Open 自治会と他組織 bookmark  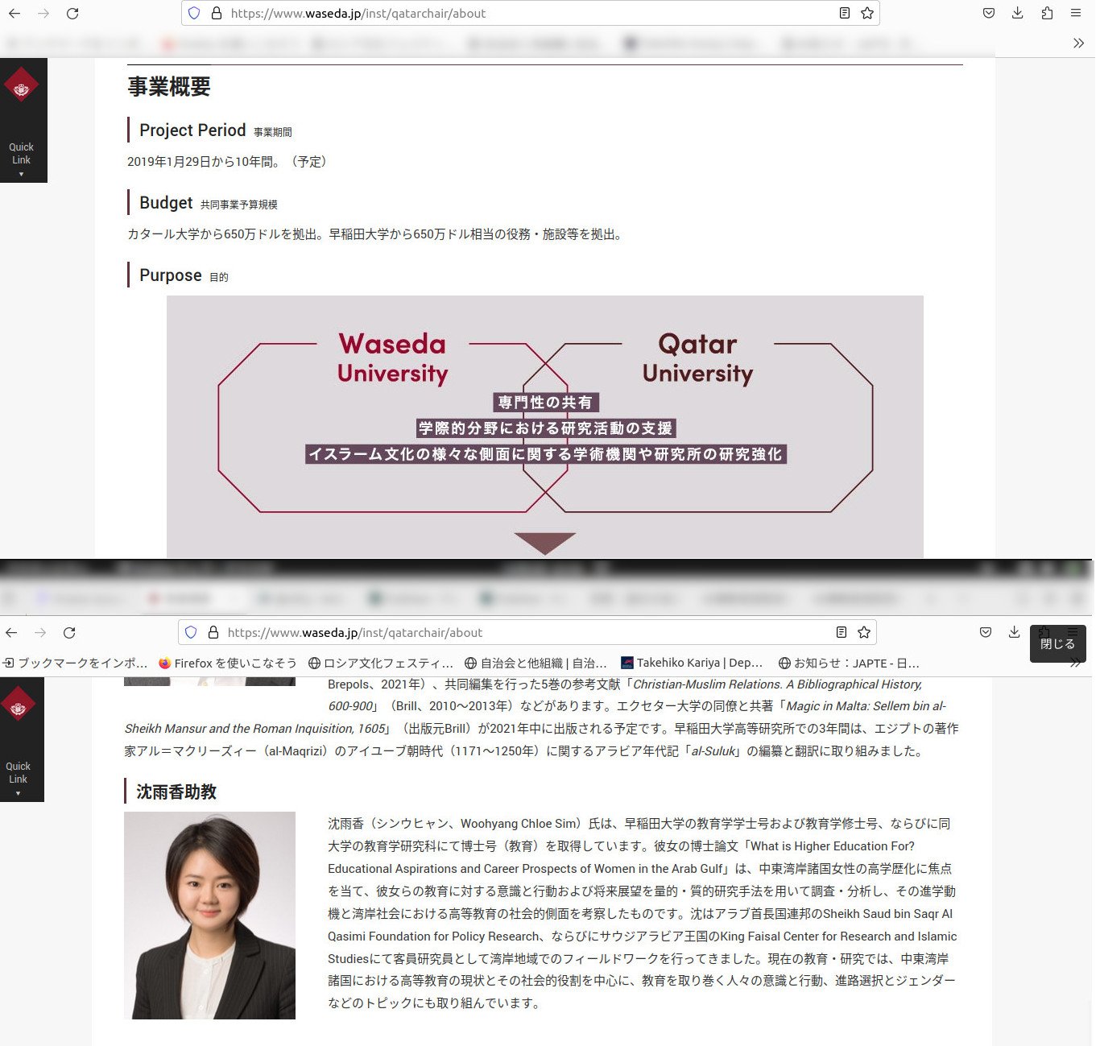536,663
